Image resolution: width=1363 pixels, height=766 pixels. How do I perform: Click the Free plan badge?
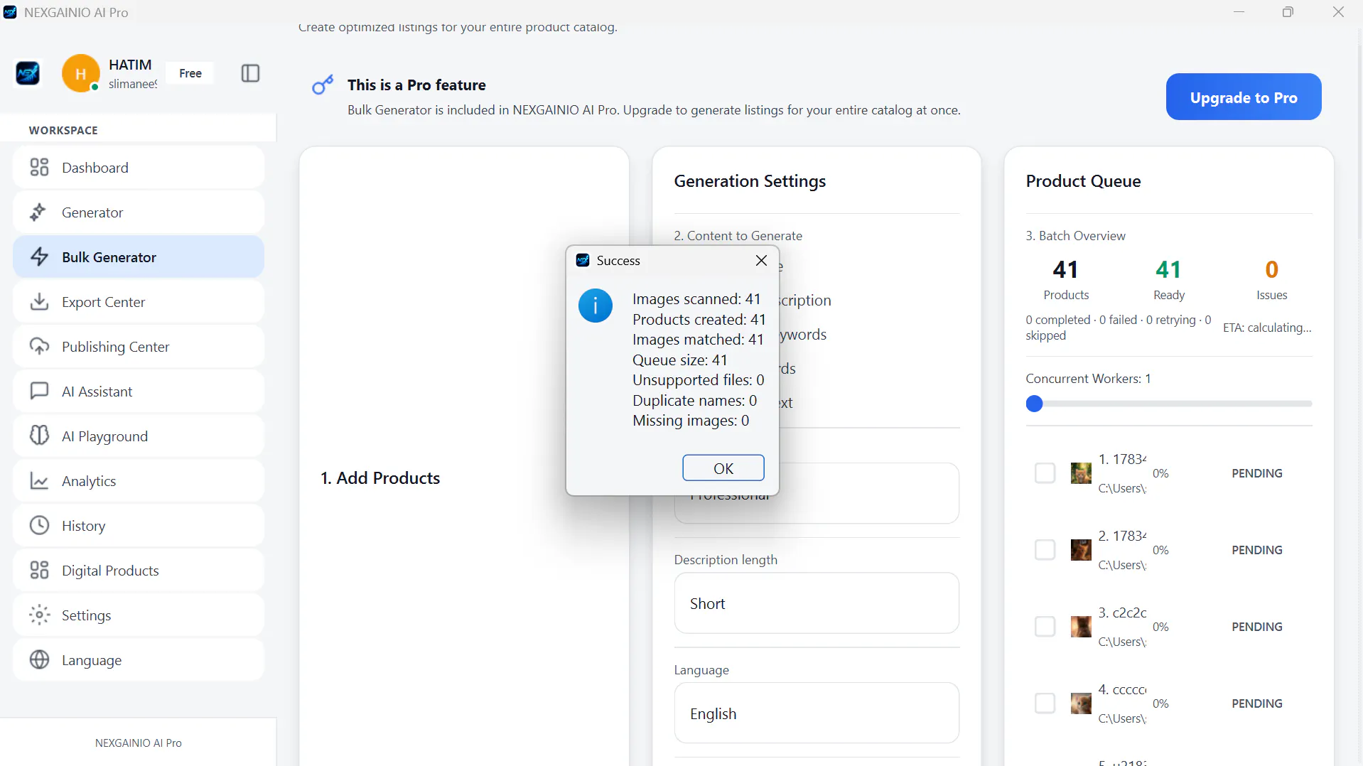(190, 73)
